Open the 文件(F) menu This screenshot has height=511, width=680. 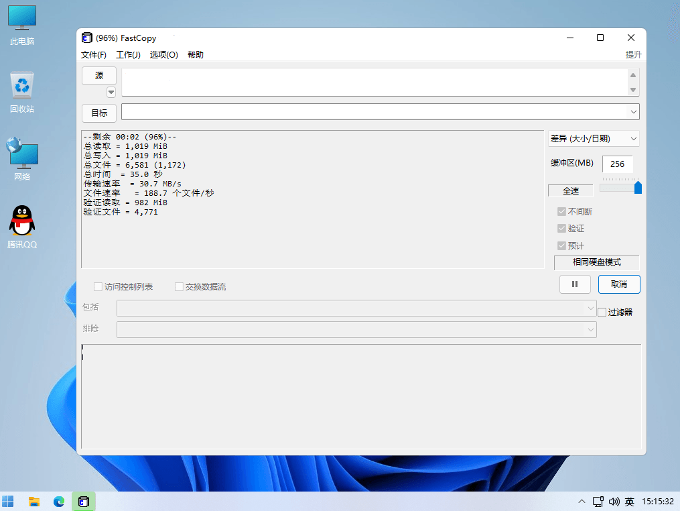94,55
